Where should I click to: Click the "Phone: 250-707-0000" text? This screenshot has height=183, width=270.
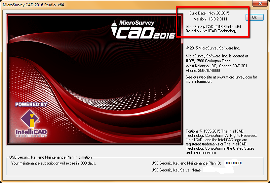click(203, 71)
